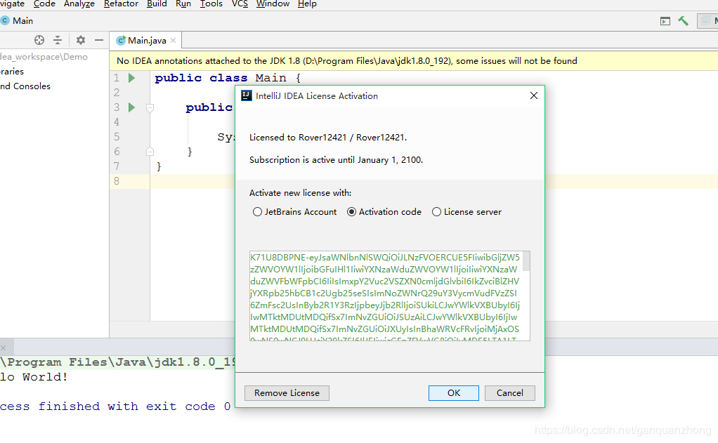Click the 'Licensed to Rover12421' text

pos(328,138)
